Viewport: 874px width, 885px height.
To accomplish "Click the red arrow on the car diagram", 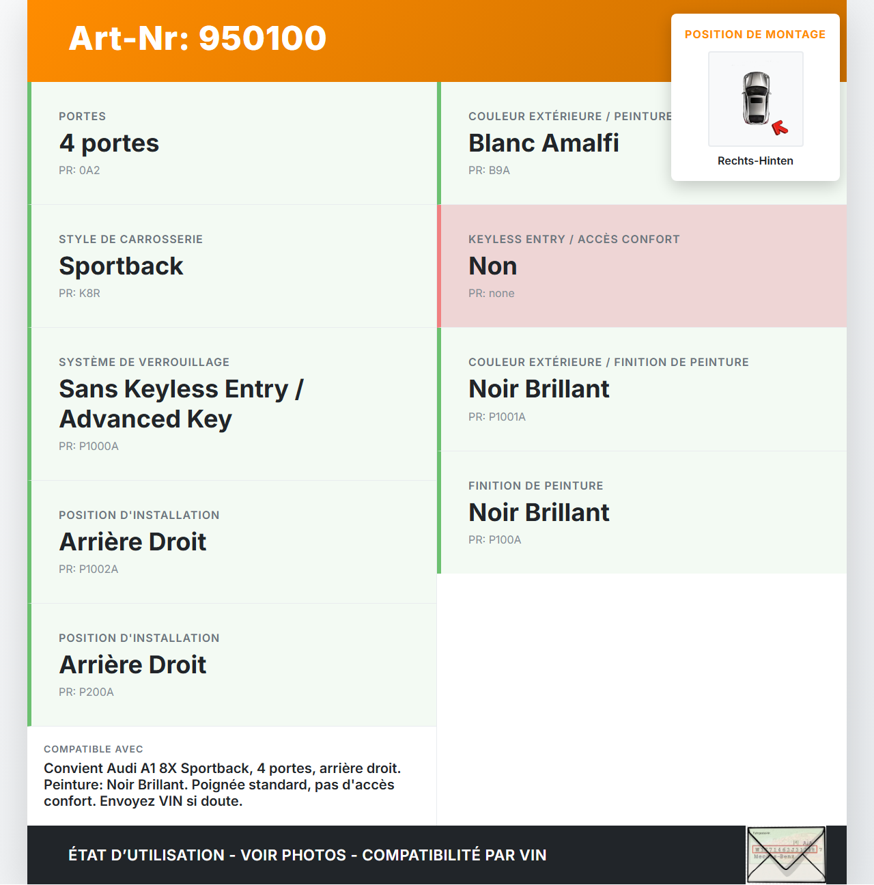I will pyautogui.click(x=780, y=128).
